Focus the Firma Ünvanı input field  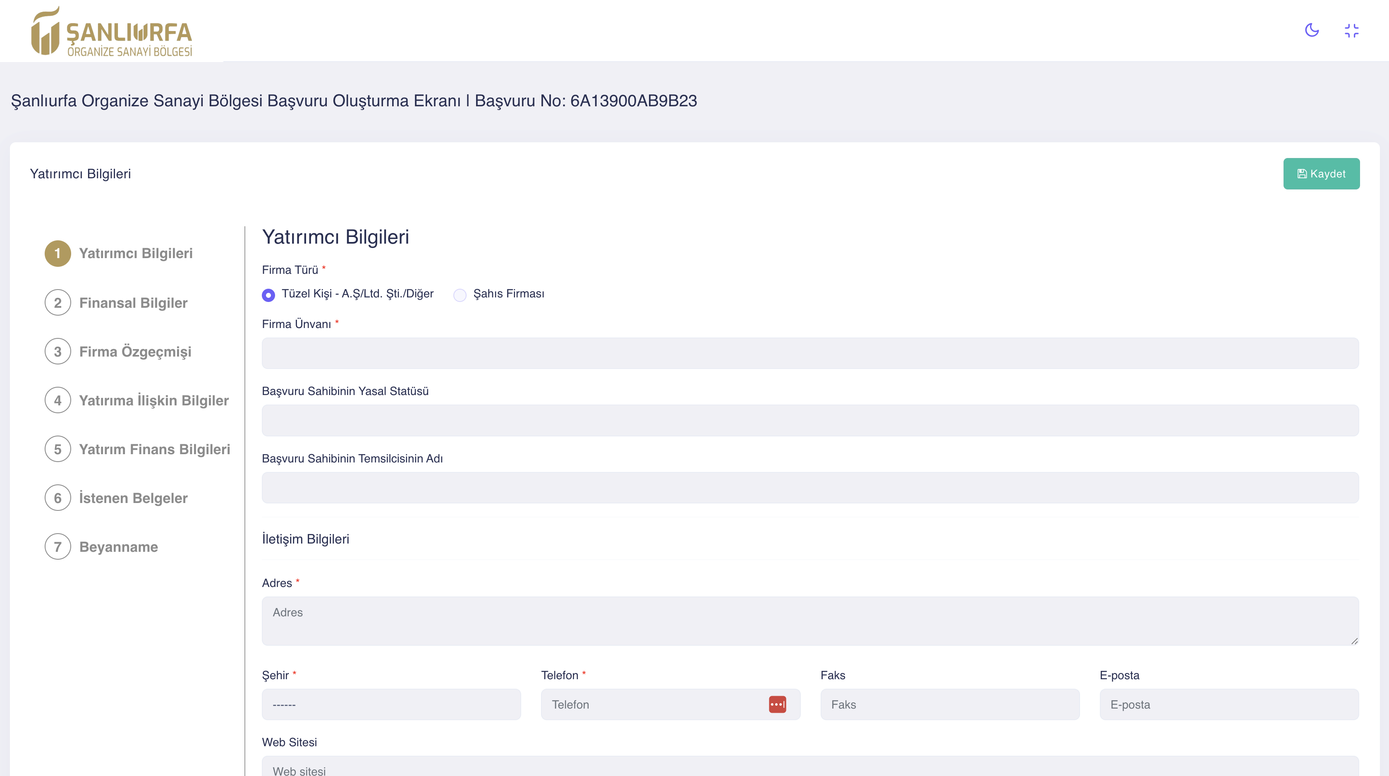pyautogui.click(x=810, y=353)
